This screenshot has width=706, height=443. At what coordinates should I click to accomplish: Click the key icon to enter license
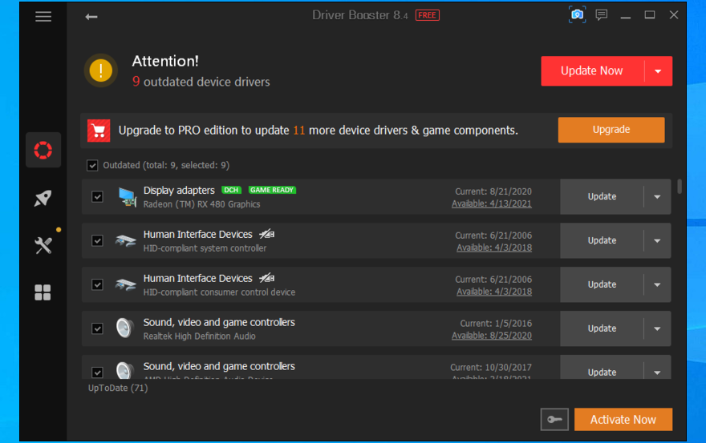(554, 420)
